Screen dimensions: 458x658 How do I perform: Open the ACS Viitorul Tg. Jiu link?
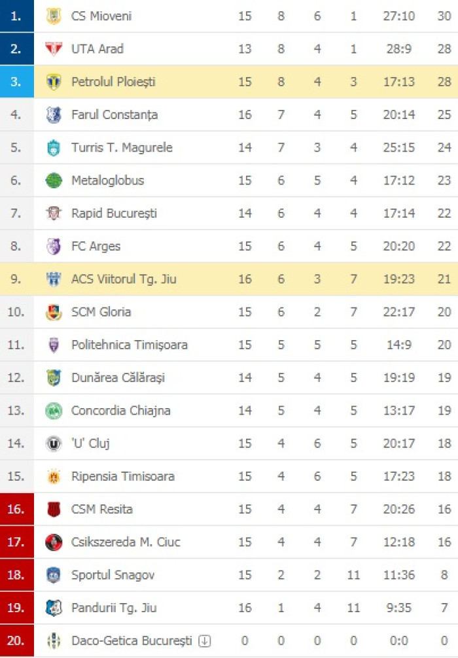(124, 279)
